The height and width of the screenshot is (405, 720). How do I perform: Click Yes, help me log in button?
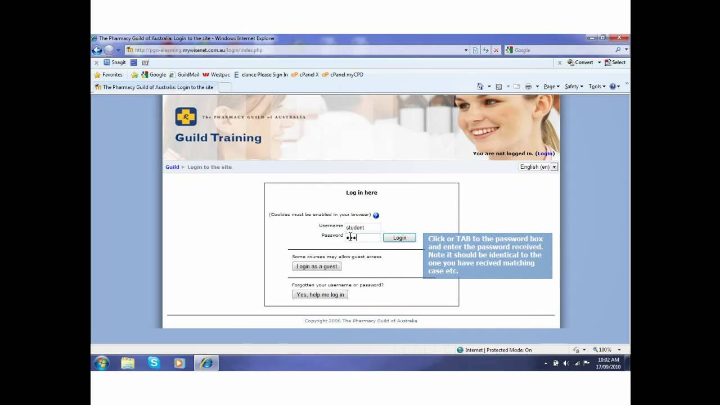coord(320,295)
